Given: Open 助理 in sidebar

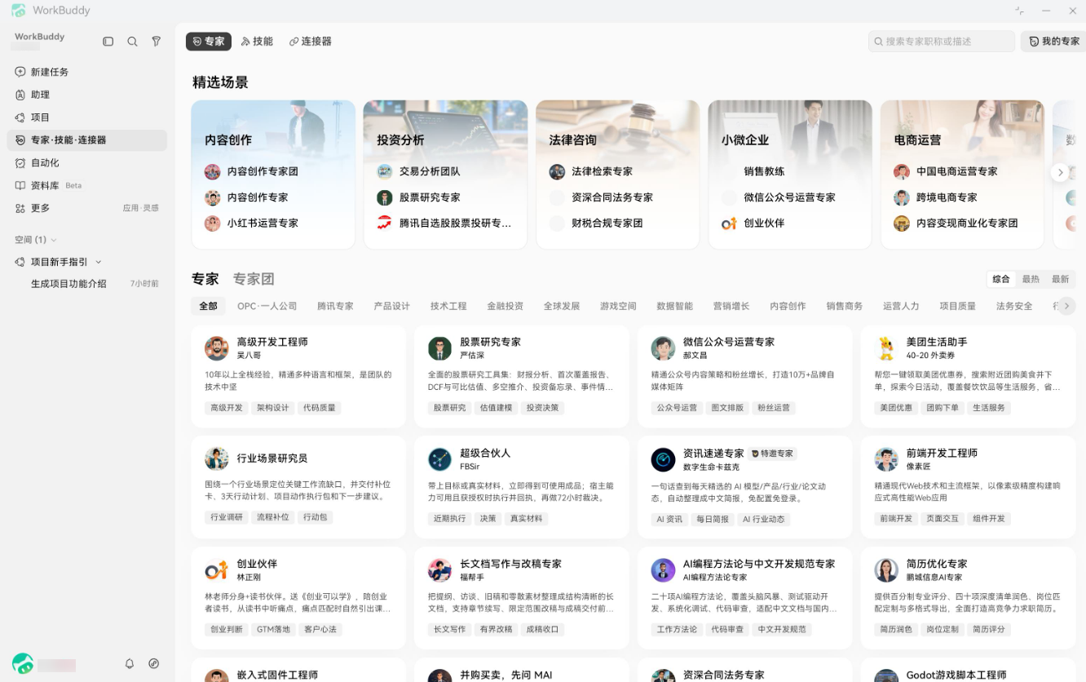Looking at the screenshot, I should click(x=87, y=95).
